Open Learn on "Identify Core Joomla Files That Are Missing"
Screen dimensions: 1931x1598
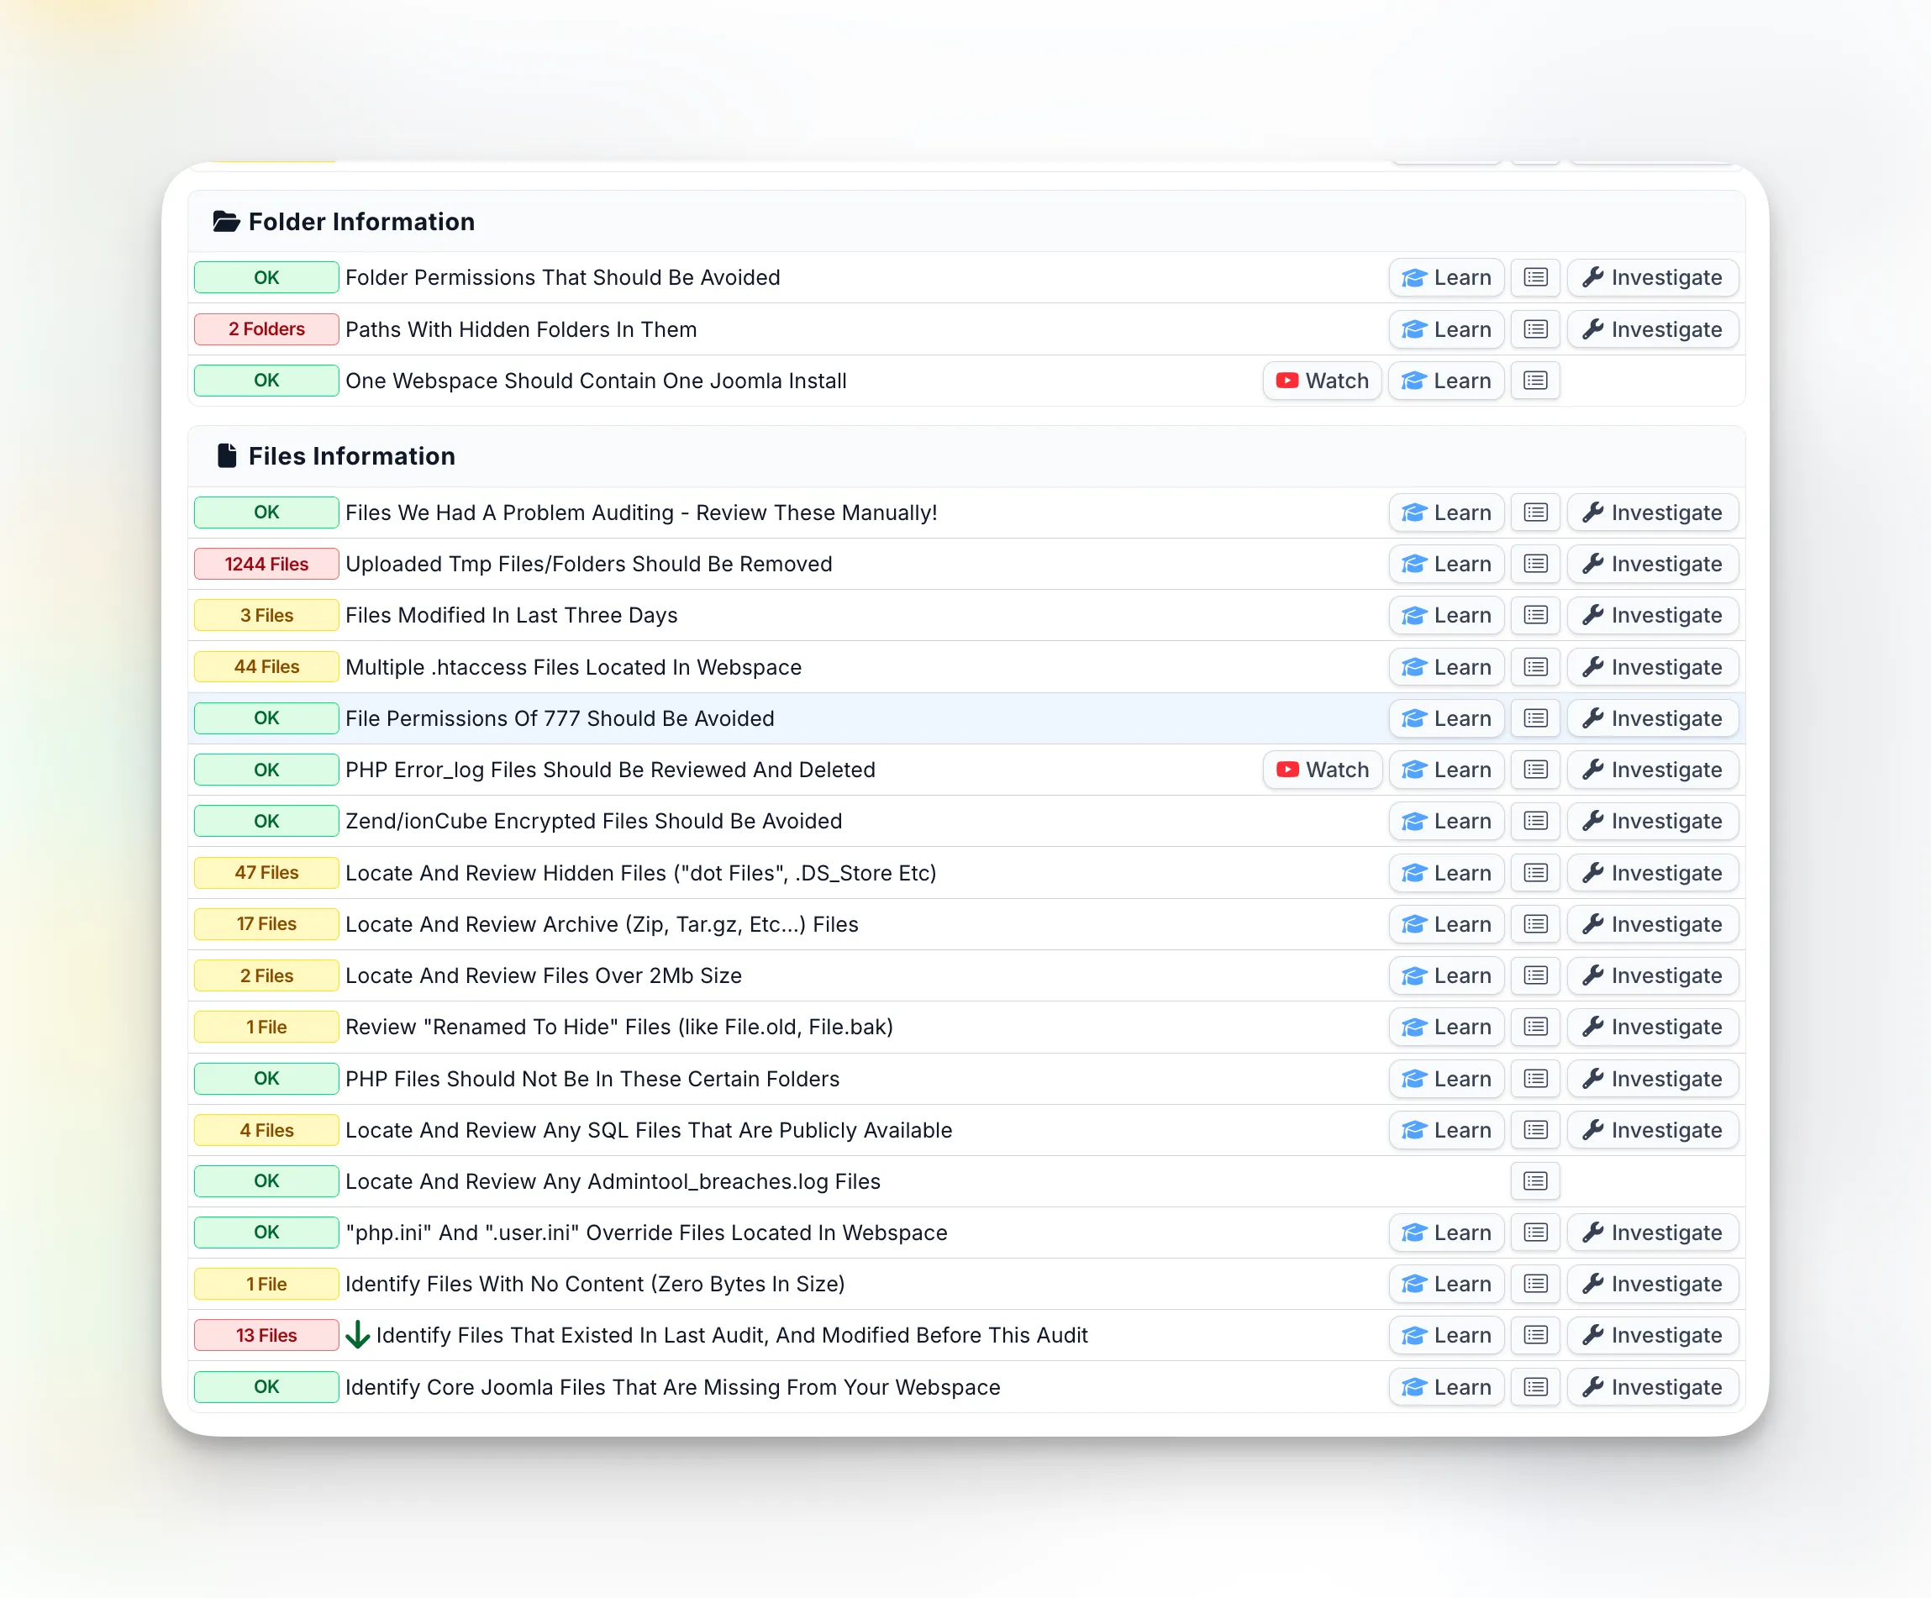1445,1386
